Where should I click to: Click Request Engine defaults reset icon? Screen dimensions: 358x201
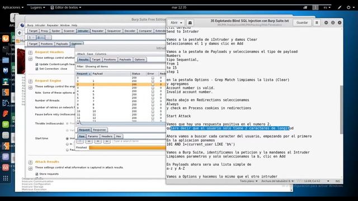30,87
